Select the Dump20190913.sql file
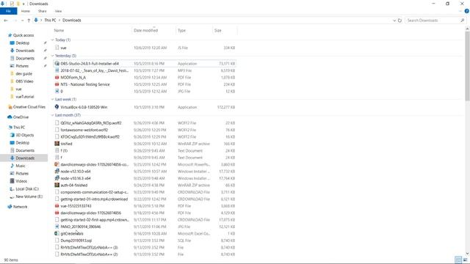Screen dimensions: 470x264 (76, 241)
